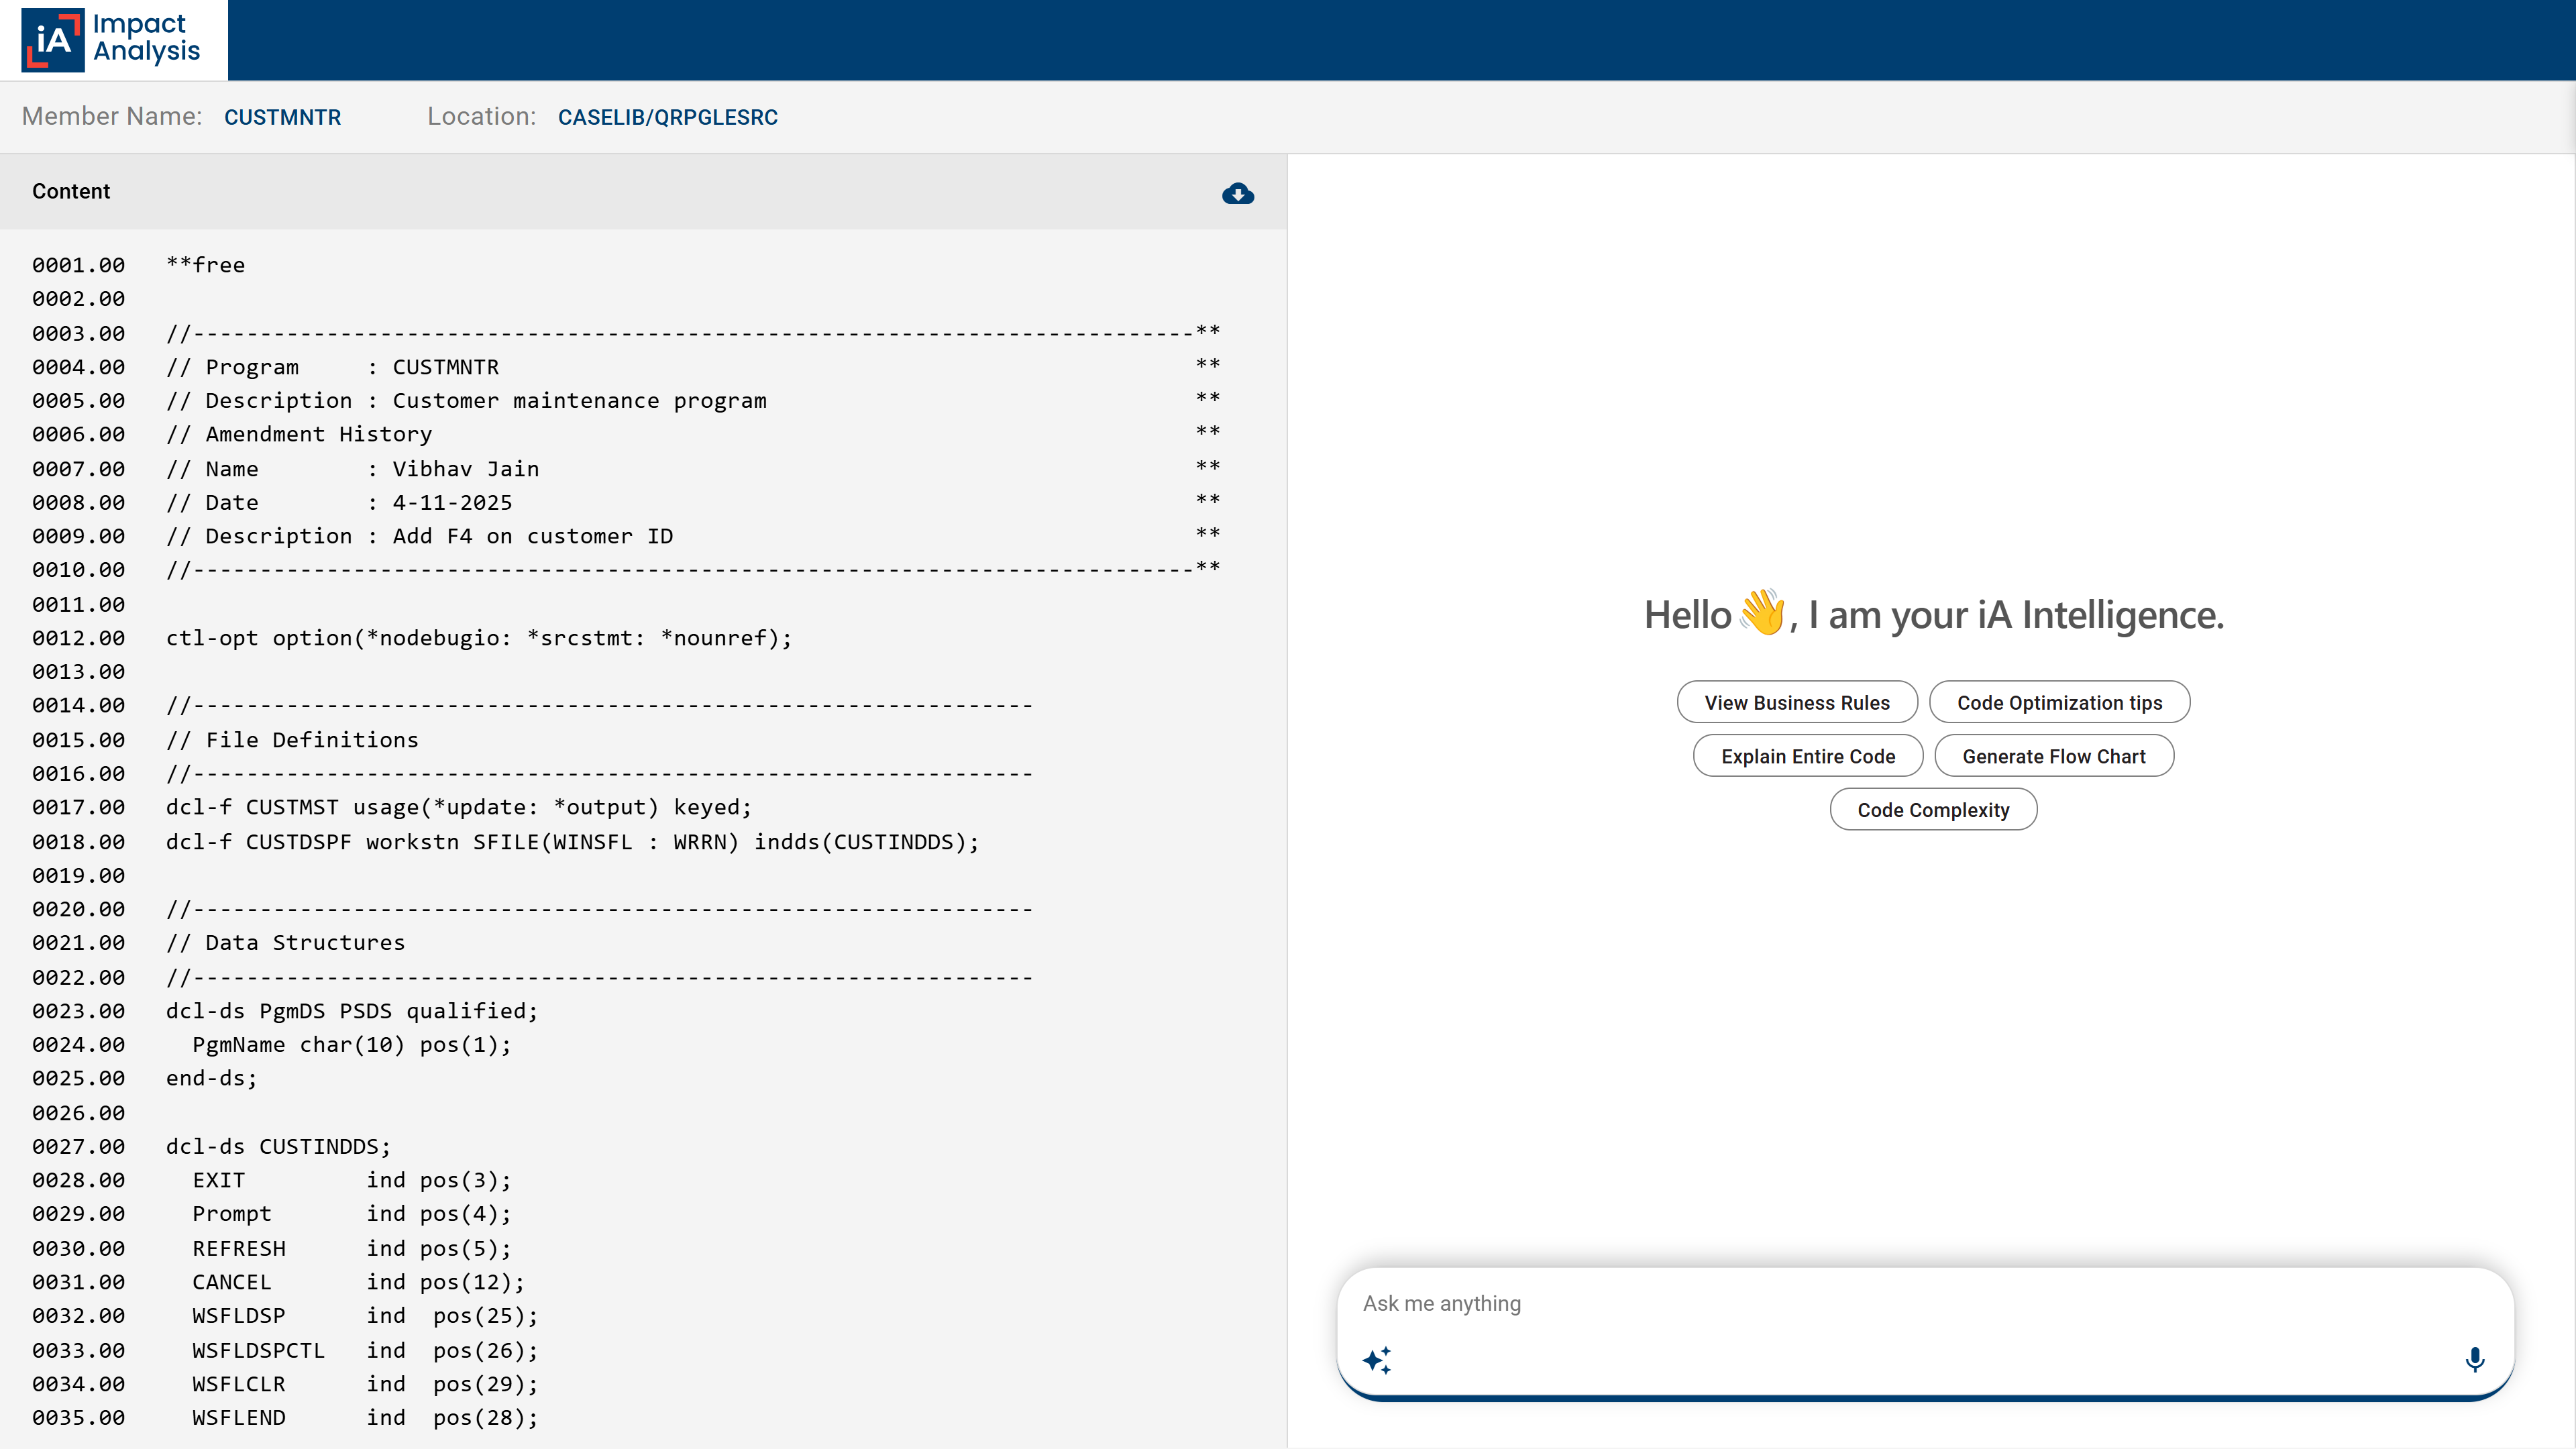Select the Code Complexity suggestion
The width and height of the screenshot is (2576, 1449).
click(1933, 810)
